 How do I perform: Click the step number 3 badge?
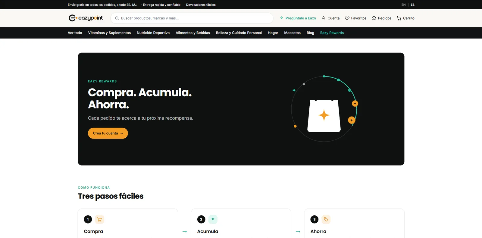pyautogui.click(x=315, y=219)
